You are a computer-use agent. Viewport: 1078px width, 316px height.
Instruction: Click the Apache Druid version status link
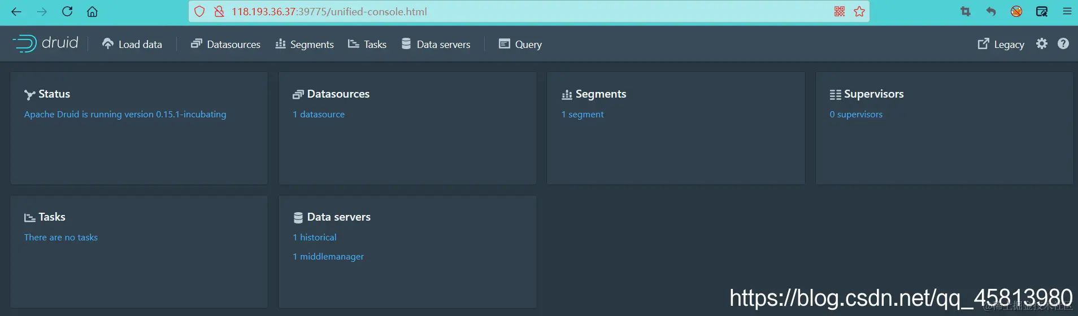(x=125, y=114)
